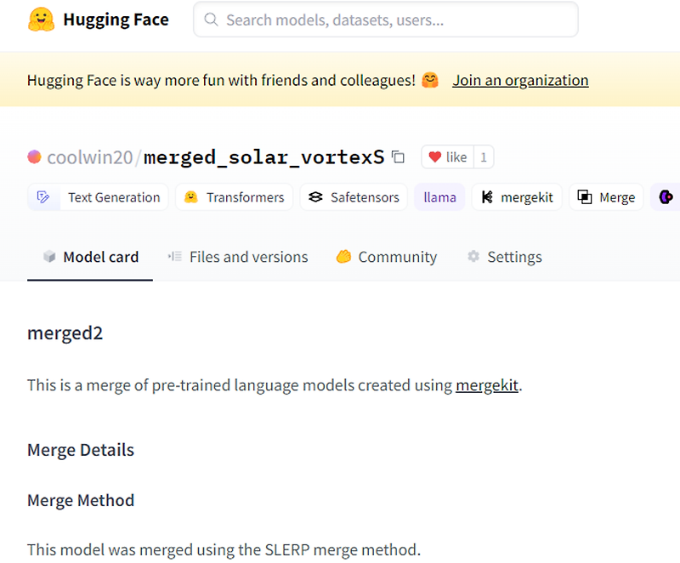The width and height of the screenshot is (680, 563).
Task: Select the Model card tab
Action: tap(90, 257)
